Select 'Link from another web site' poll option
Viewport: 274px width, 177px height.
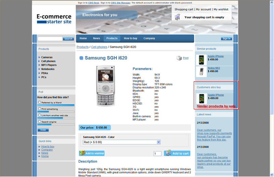40,115
